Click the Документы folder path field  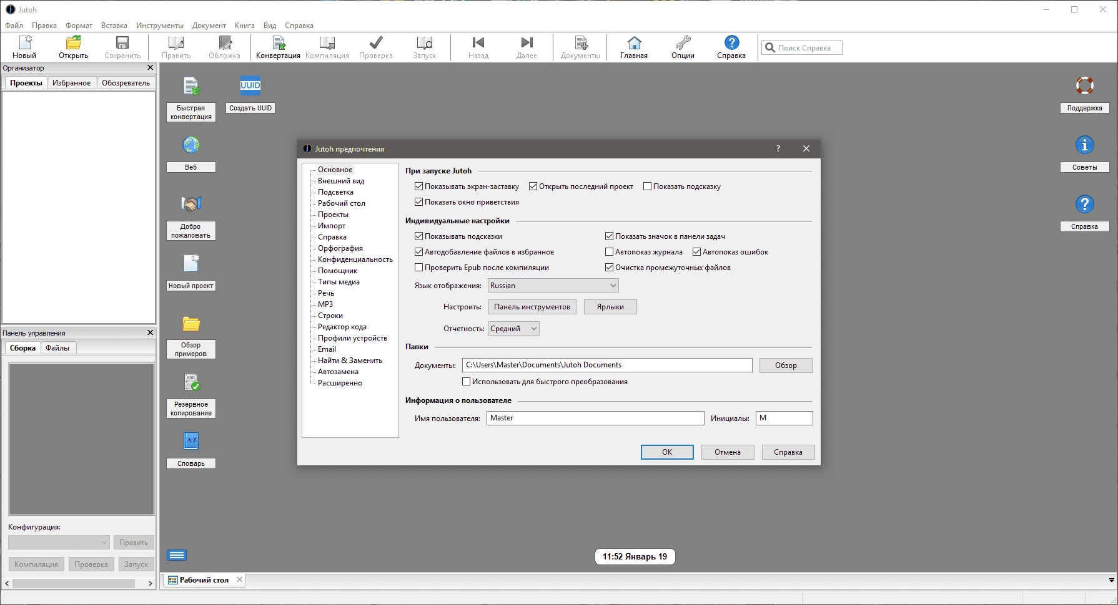coord(607,365)
